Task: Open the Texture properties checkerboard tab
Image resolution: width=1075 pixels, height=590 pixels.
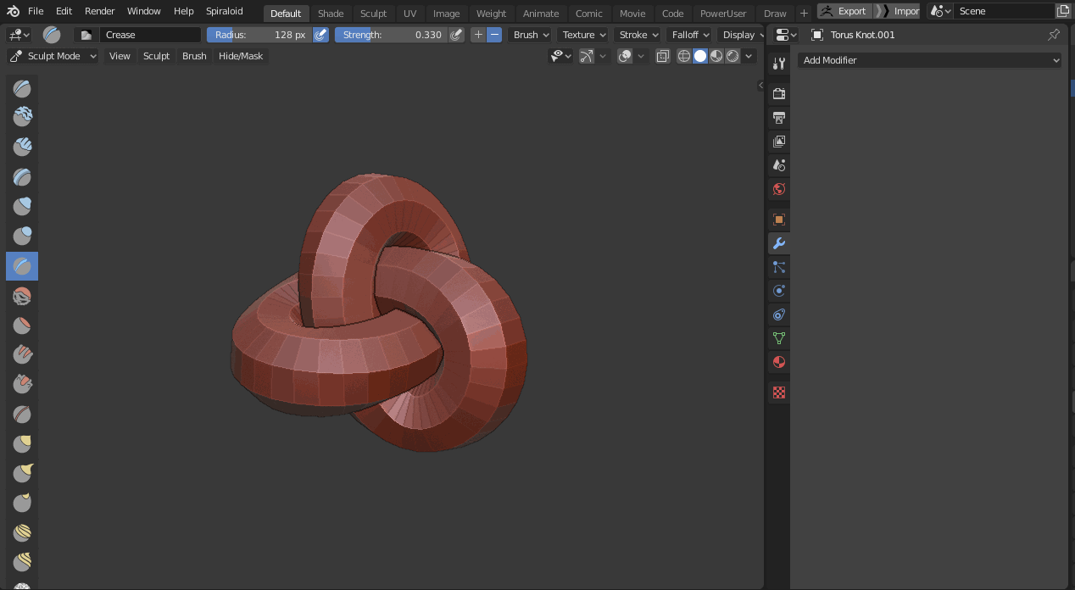Action: [779, 392]
